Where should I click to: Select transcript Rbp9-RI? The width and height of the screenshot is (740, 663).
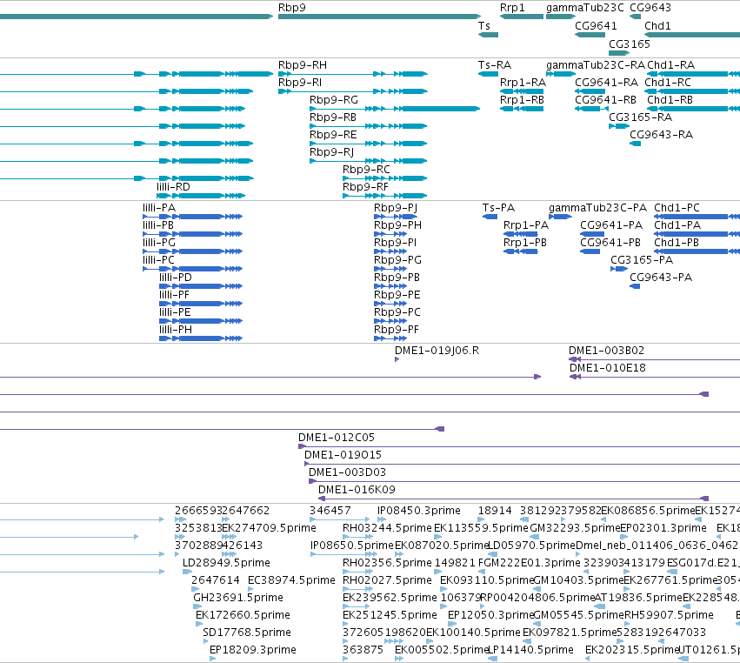[300, 83]
